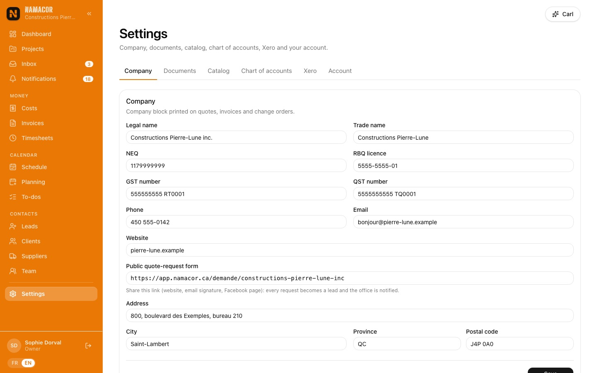Open Clients via the people icon
This screenshot has width=597, height=373.
pyautogui.click(x=13, y=241)
